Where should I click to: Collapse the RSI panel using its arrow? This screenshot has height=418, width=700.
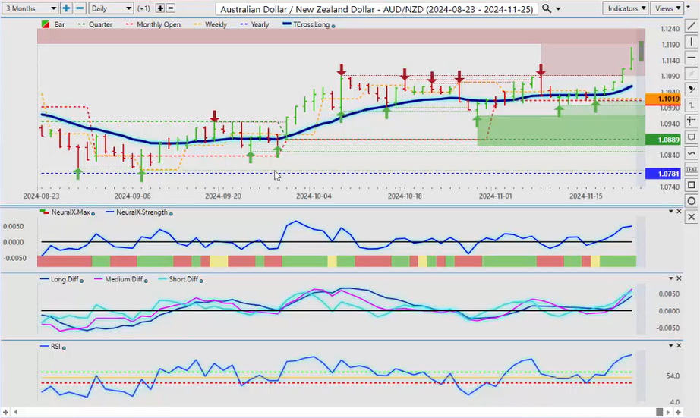(670, 346)
